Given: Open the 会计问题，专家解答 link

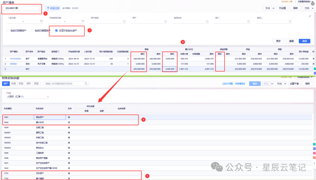Looking at the screenshot, I should pos(234,84).
